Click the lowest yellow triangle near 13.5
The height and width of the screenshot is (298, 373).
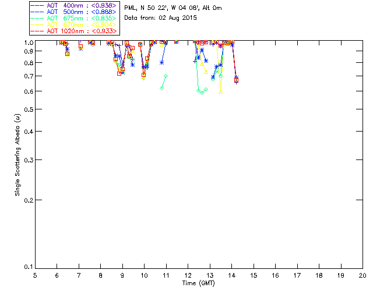pos(220,92)
